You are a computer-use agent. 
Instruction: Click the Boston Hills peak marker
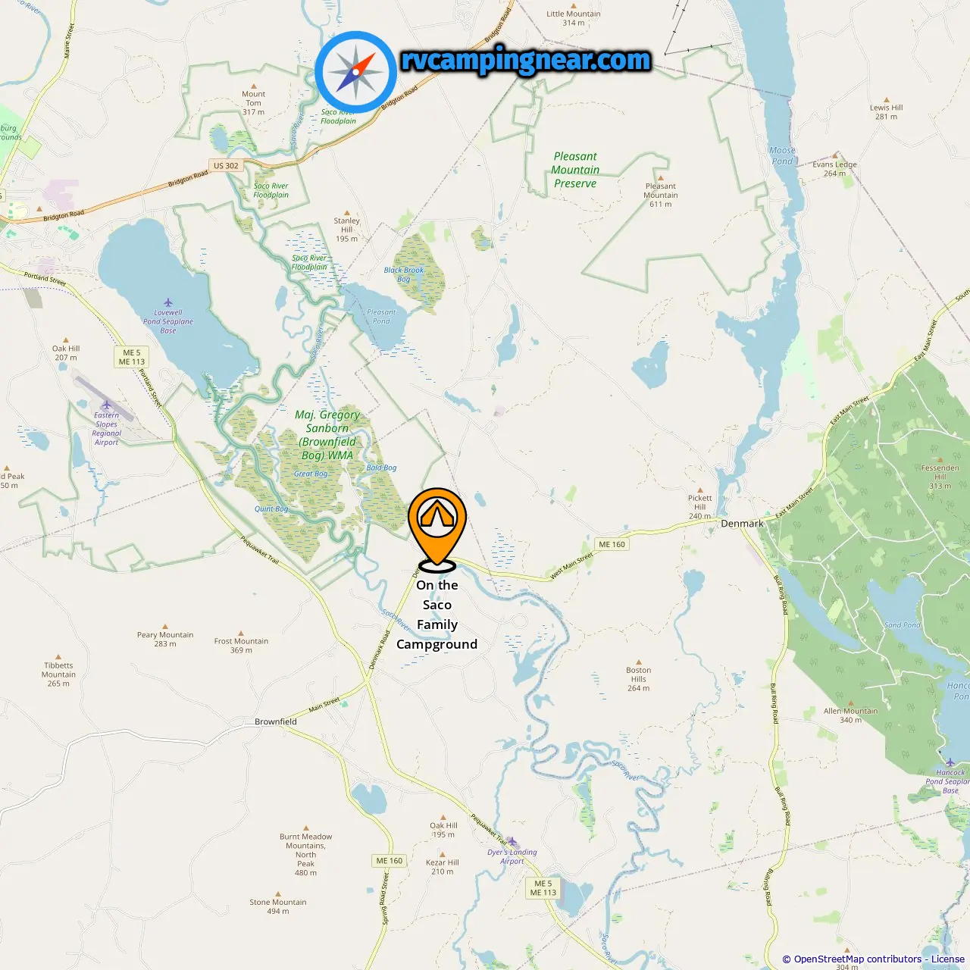[x=639, y=662]
